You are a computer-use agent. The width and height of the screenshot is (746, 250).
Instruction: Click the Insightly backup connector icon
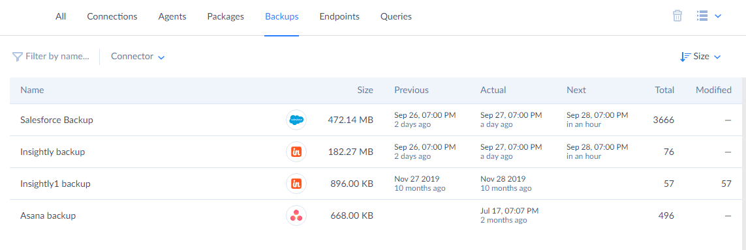pos(296,152)
